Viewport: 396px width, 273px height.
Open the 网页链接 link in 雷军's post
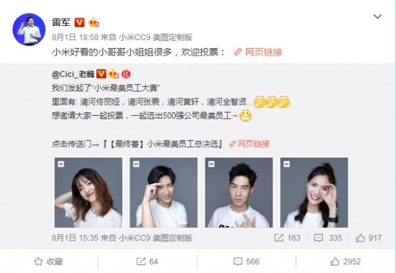tap(258, 52)
